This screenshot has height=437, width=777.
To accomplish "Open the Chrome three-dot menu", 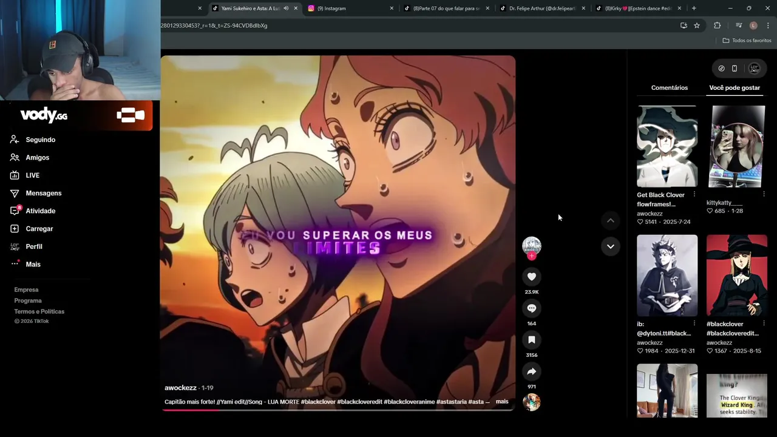I will coord(768,25).
